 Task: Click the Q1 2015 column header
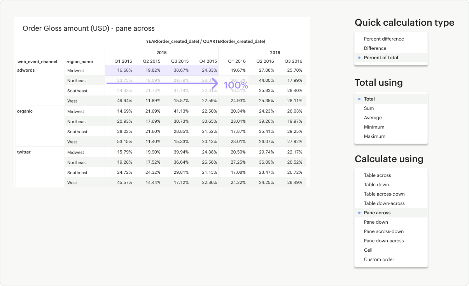(x=123, y=61)
